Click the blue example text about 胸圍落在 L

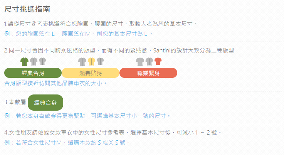[x=79, y=34]
